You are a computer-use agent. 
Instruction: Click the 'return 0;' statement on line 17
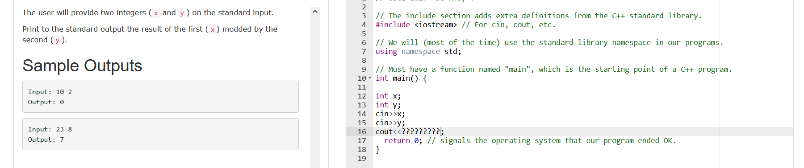(403, 140)
